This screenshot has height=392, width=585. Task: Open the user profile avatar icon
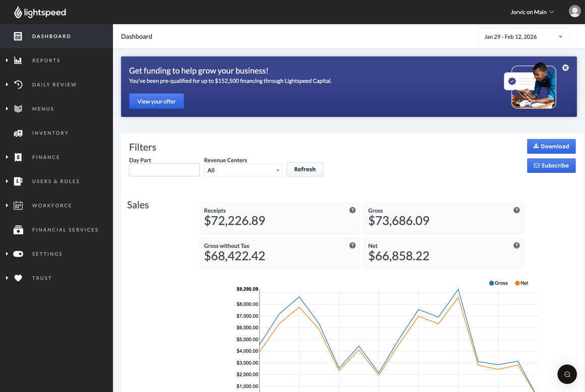(x=574, y=12)
